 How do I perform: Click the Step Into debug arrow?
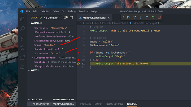(141, 17)
